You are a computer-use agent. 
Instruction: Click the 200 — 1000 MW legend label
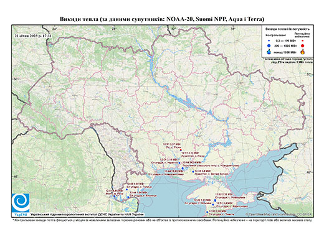pos(285,45)
